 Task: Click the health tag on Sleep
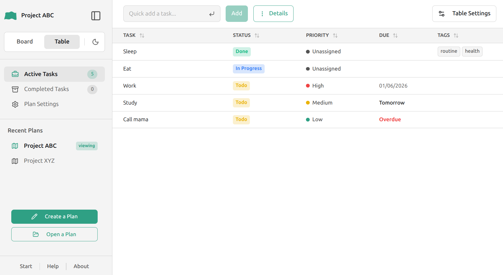(x=472, y=51)
